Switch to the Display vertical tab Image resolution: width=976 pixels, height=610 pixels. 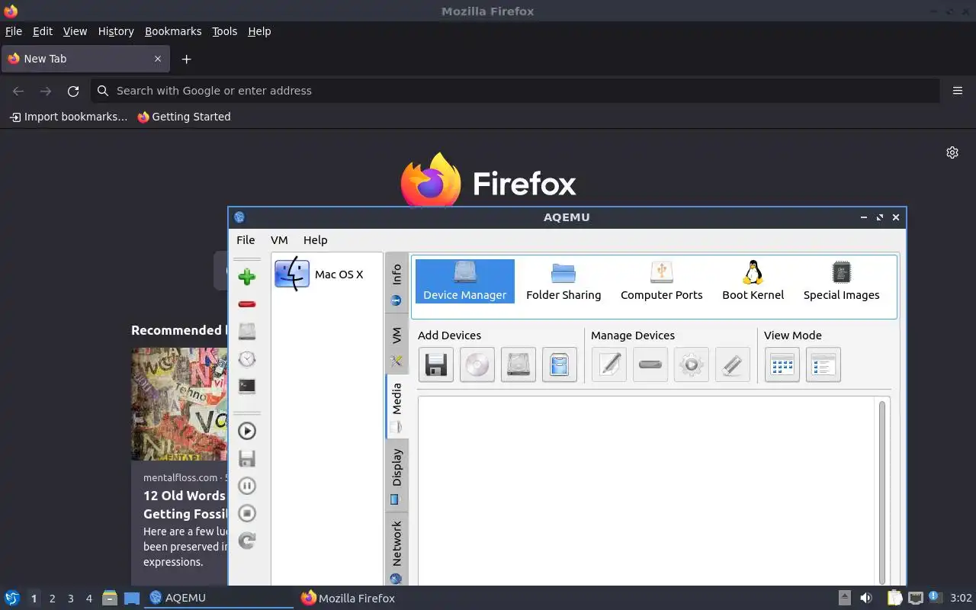click(396, 476)
